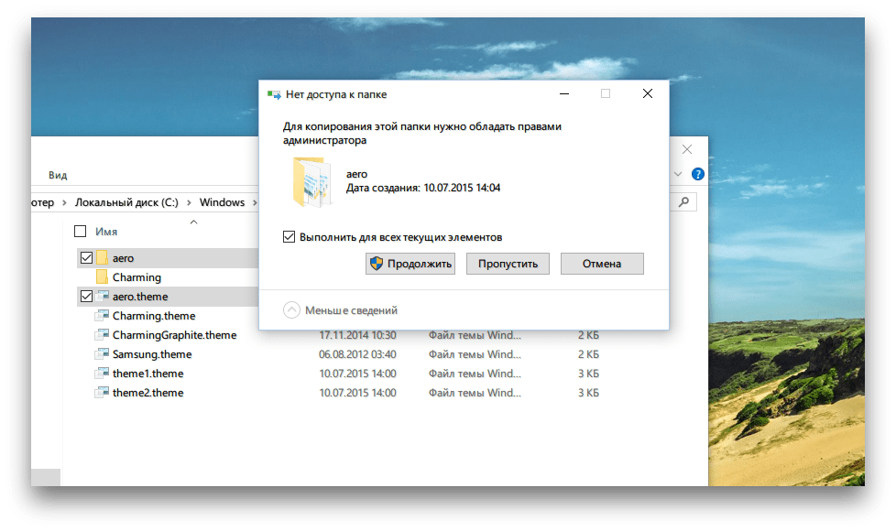Click the aero.theme file icon

click(103, 297)
